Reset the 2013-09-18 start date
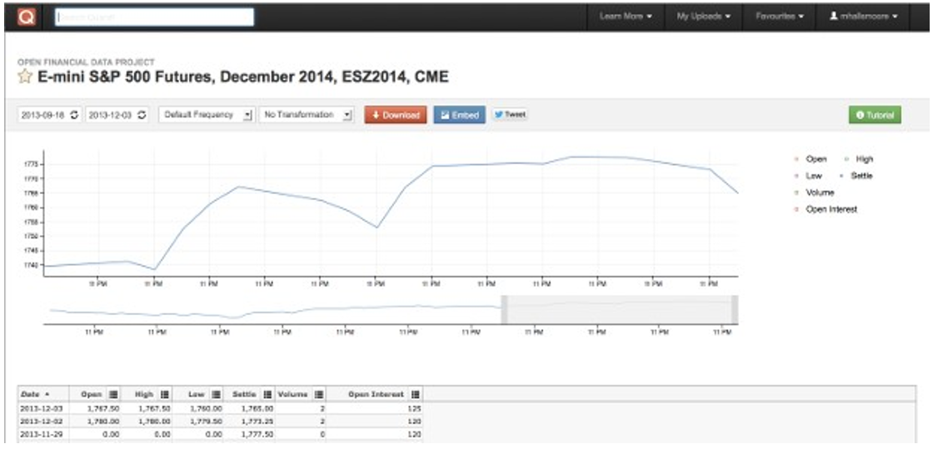Viewport: 933px width, 464px height. click(74, 115)
